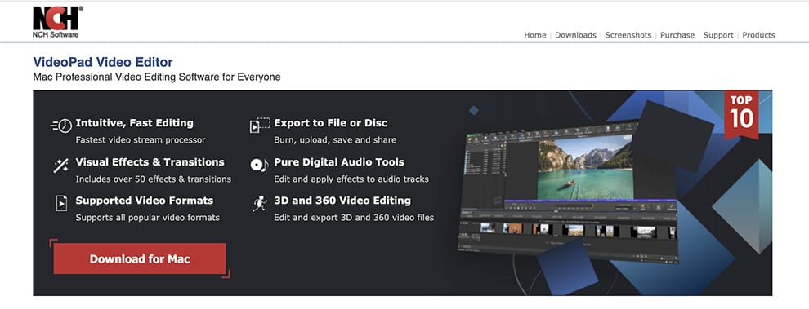The height and width of the screenshot is (309, 809).
Task: Visit the Products navigation link
Action: [x=758, y=35]
